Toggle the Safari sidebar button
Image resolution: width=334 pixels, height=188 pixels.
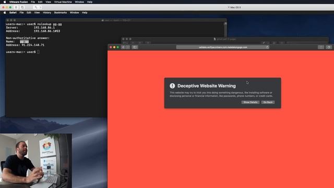(x=135, y=47)
